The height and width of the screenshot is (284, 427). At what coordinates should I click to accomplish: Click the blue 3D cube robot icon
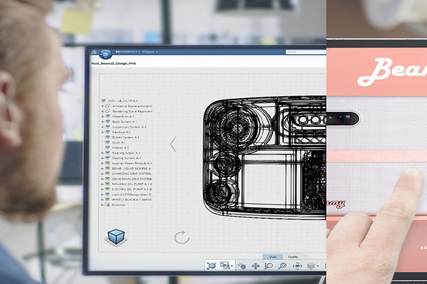click(x=115, y=237)
